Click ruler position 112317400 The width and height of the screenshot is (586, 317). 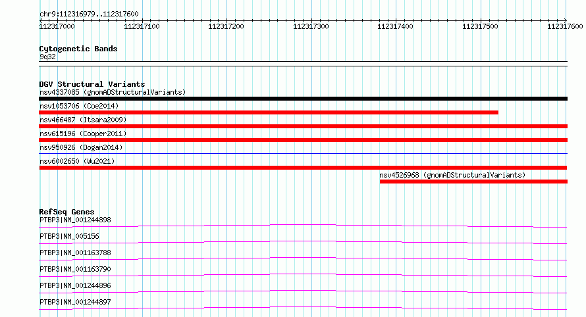pos(396,26)
